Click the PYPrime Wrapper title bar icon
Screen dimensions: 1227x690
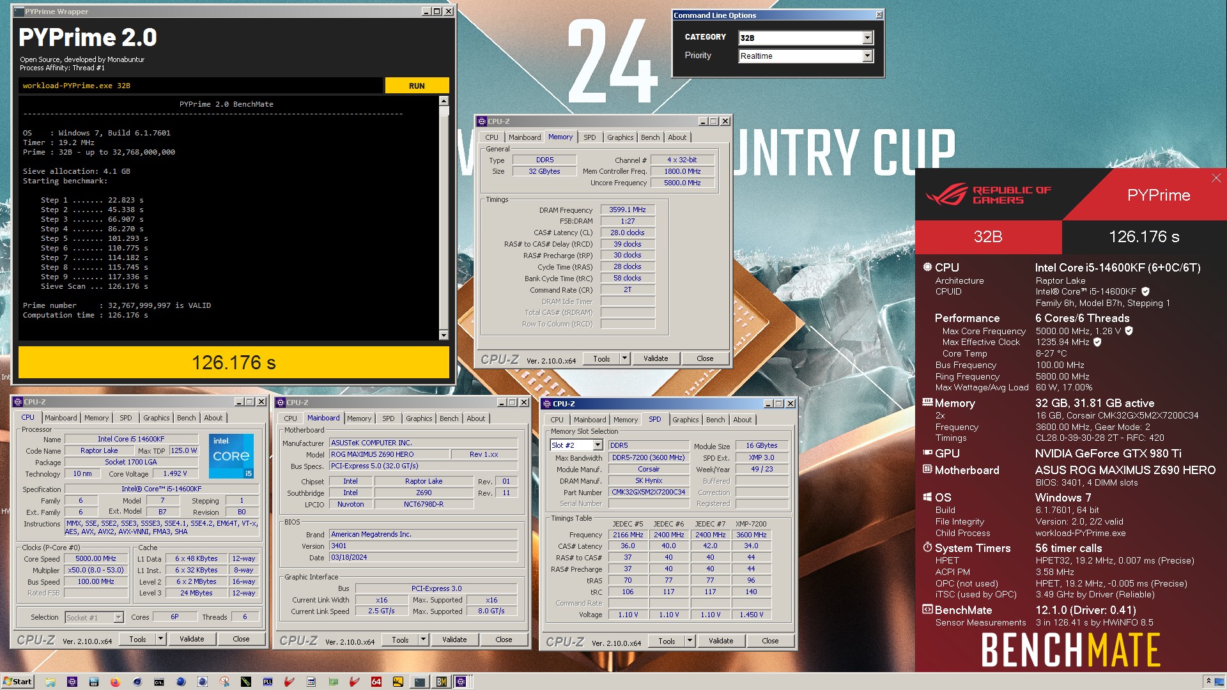tap(19, 11)
